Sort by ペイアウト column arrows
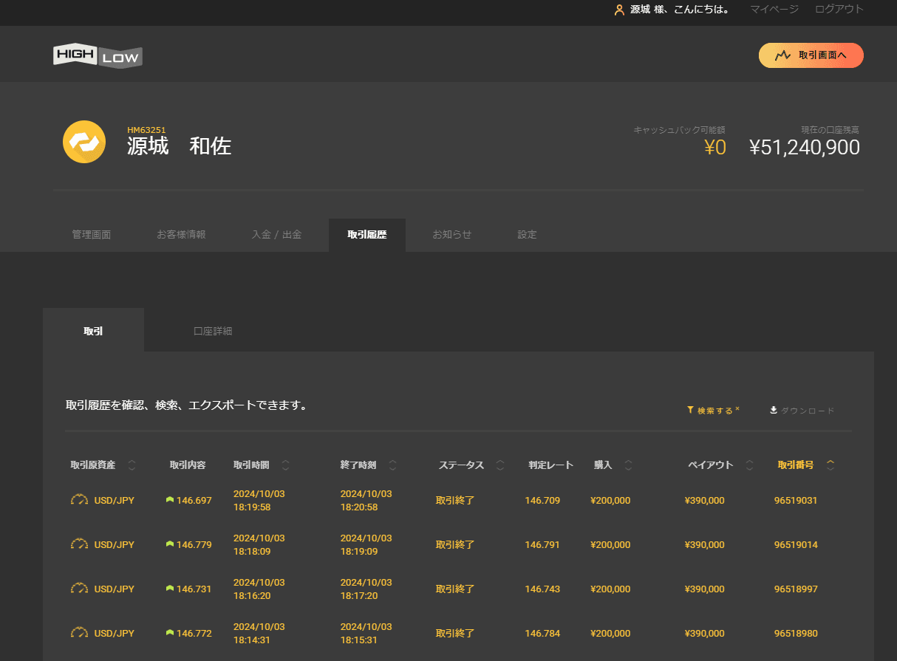This screenshot has height=661, width=897. (x=750, y=465)
